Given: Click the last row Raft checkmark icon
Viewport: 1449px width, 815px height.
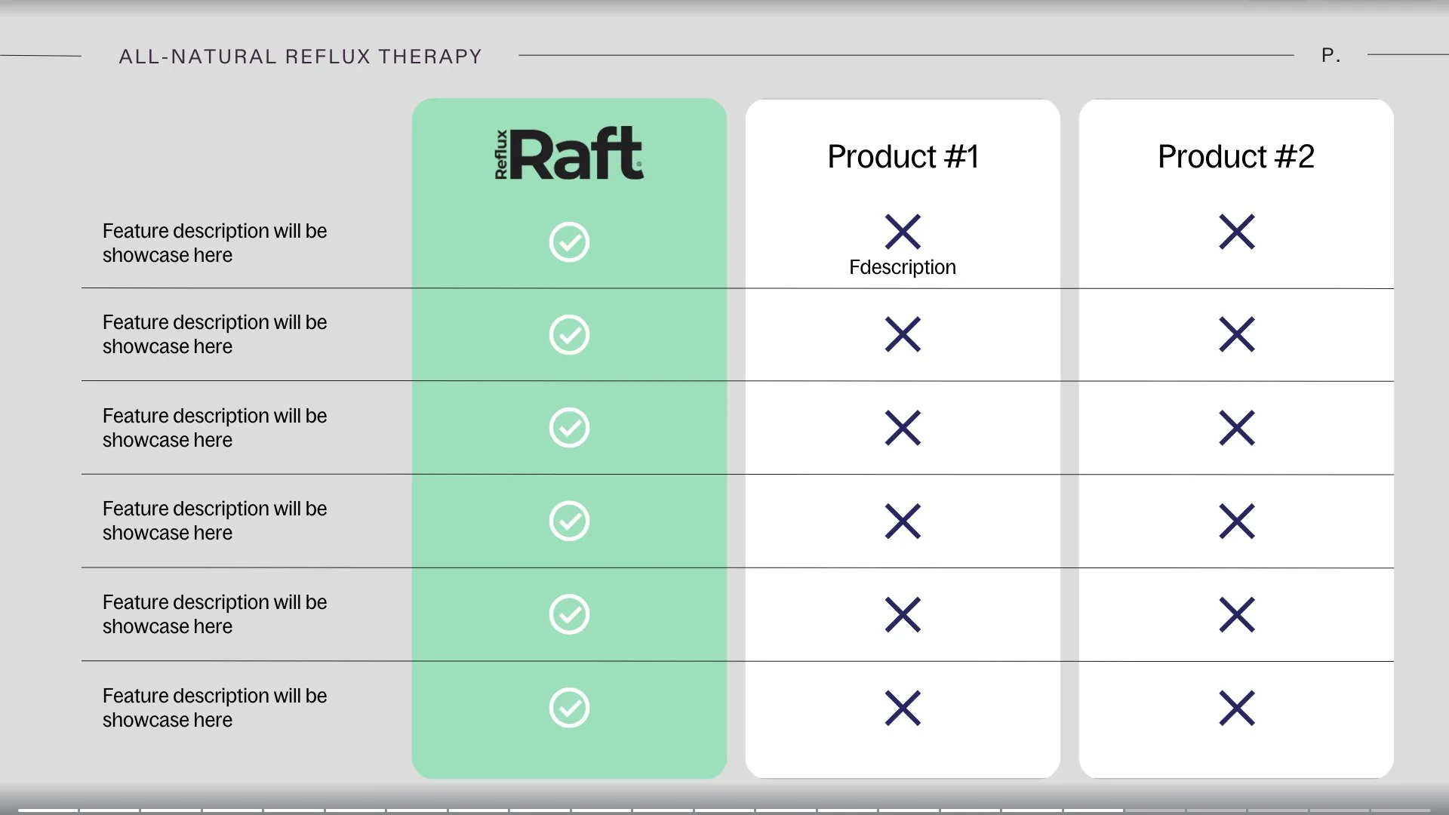Looking at the screenshot, I should coord(569,708).
